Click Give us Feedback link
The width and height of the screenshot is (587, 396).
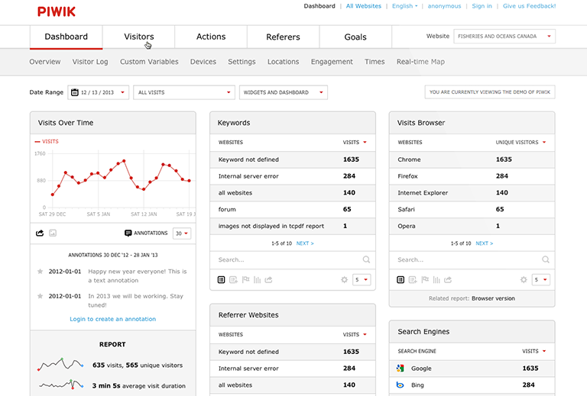[529, 6]
